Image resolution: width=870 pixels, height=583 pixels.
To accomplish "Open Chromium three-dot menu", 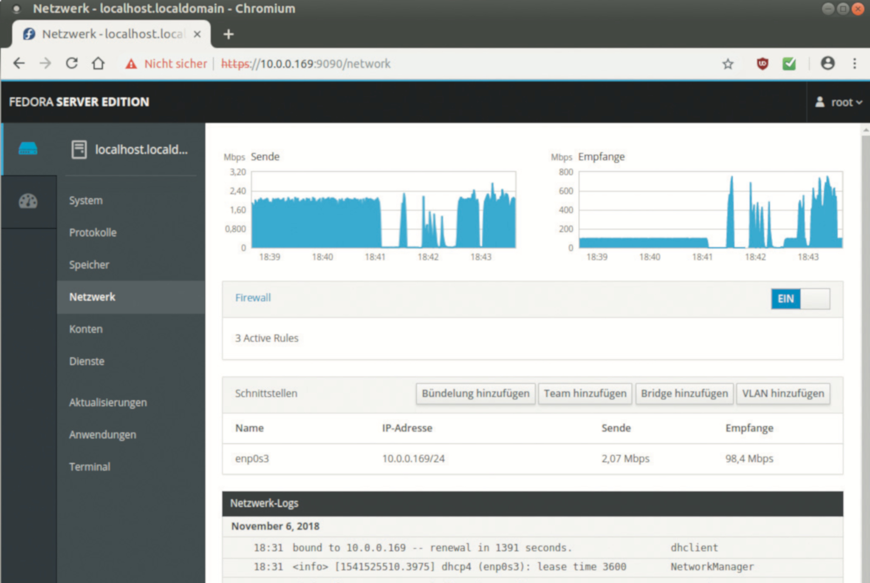I will [854, 64].
